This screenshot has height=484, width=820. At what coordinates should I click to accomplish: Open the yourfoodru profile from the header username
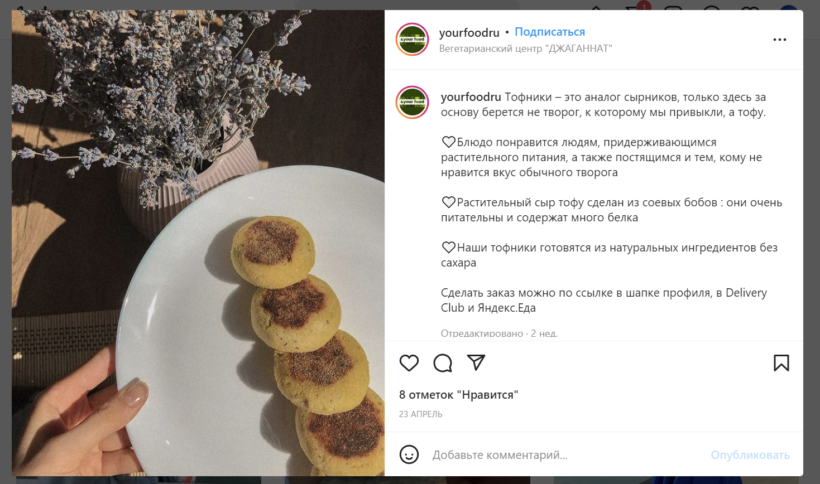[469, 33]
